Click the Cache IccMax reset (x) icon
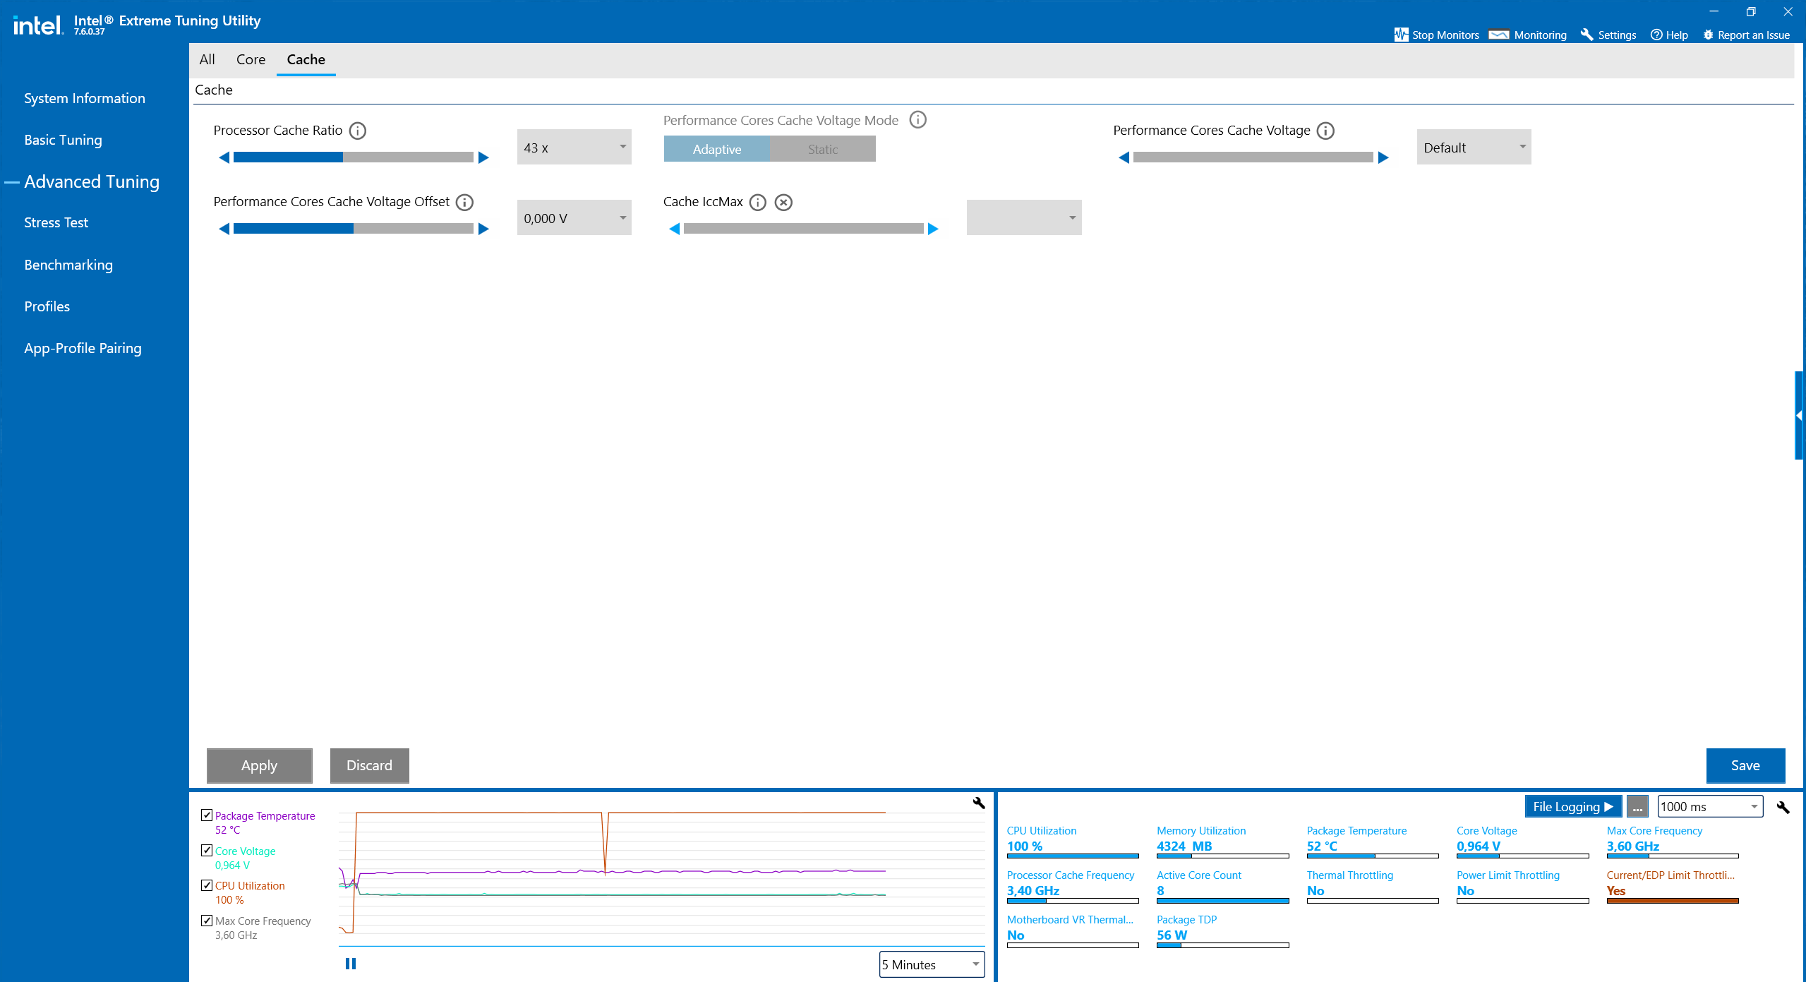This screenshot has height=982, width=1806. tap(783, 203)
